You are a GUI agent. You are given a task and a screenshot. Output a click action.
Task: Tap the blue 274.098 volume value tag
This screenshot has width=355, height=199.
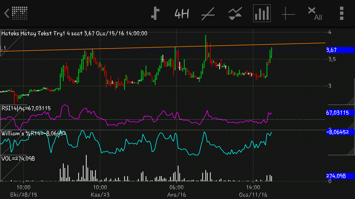point(340,176)
